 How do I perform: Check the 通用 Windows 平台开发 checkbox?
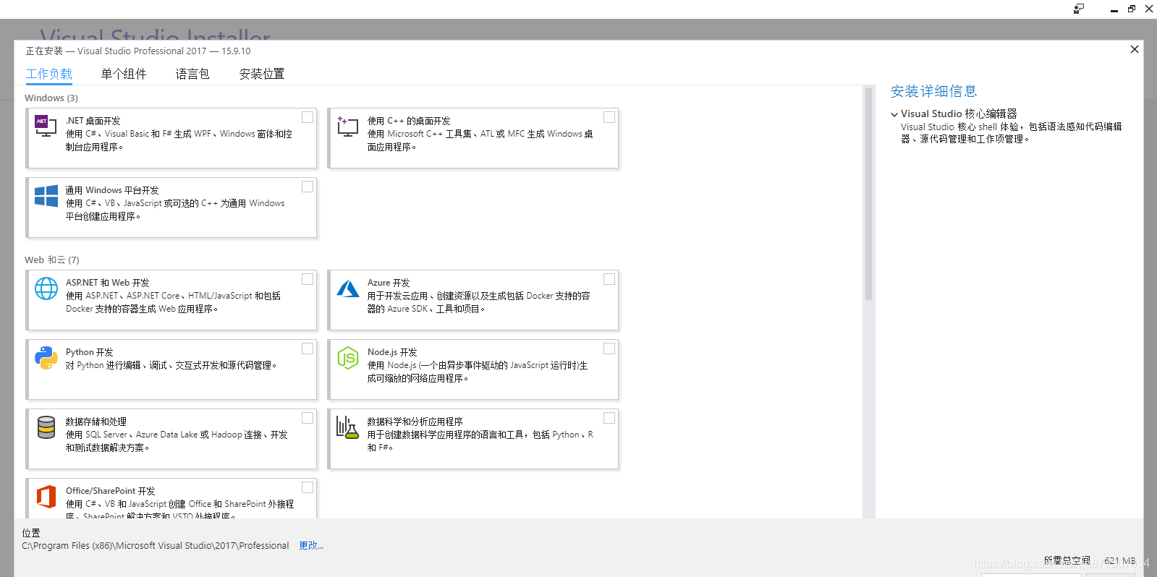click(308, 187)
